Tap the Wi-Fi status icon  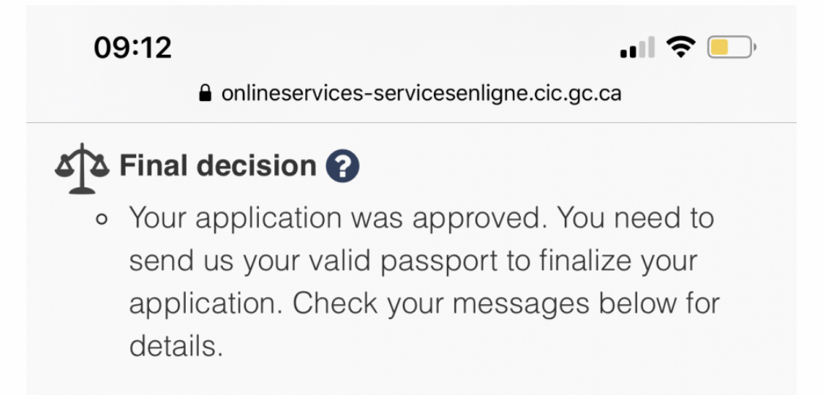(681, 48)
